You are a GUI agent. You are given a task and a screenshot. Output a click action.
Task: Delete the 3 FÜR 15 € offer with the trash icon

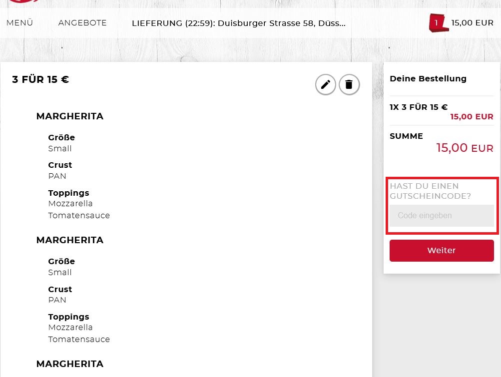tap(349, 85)
